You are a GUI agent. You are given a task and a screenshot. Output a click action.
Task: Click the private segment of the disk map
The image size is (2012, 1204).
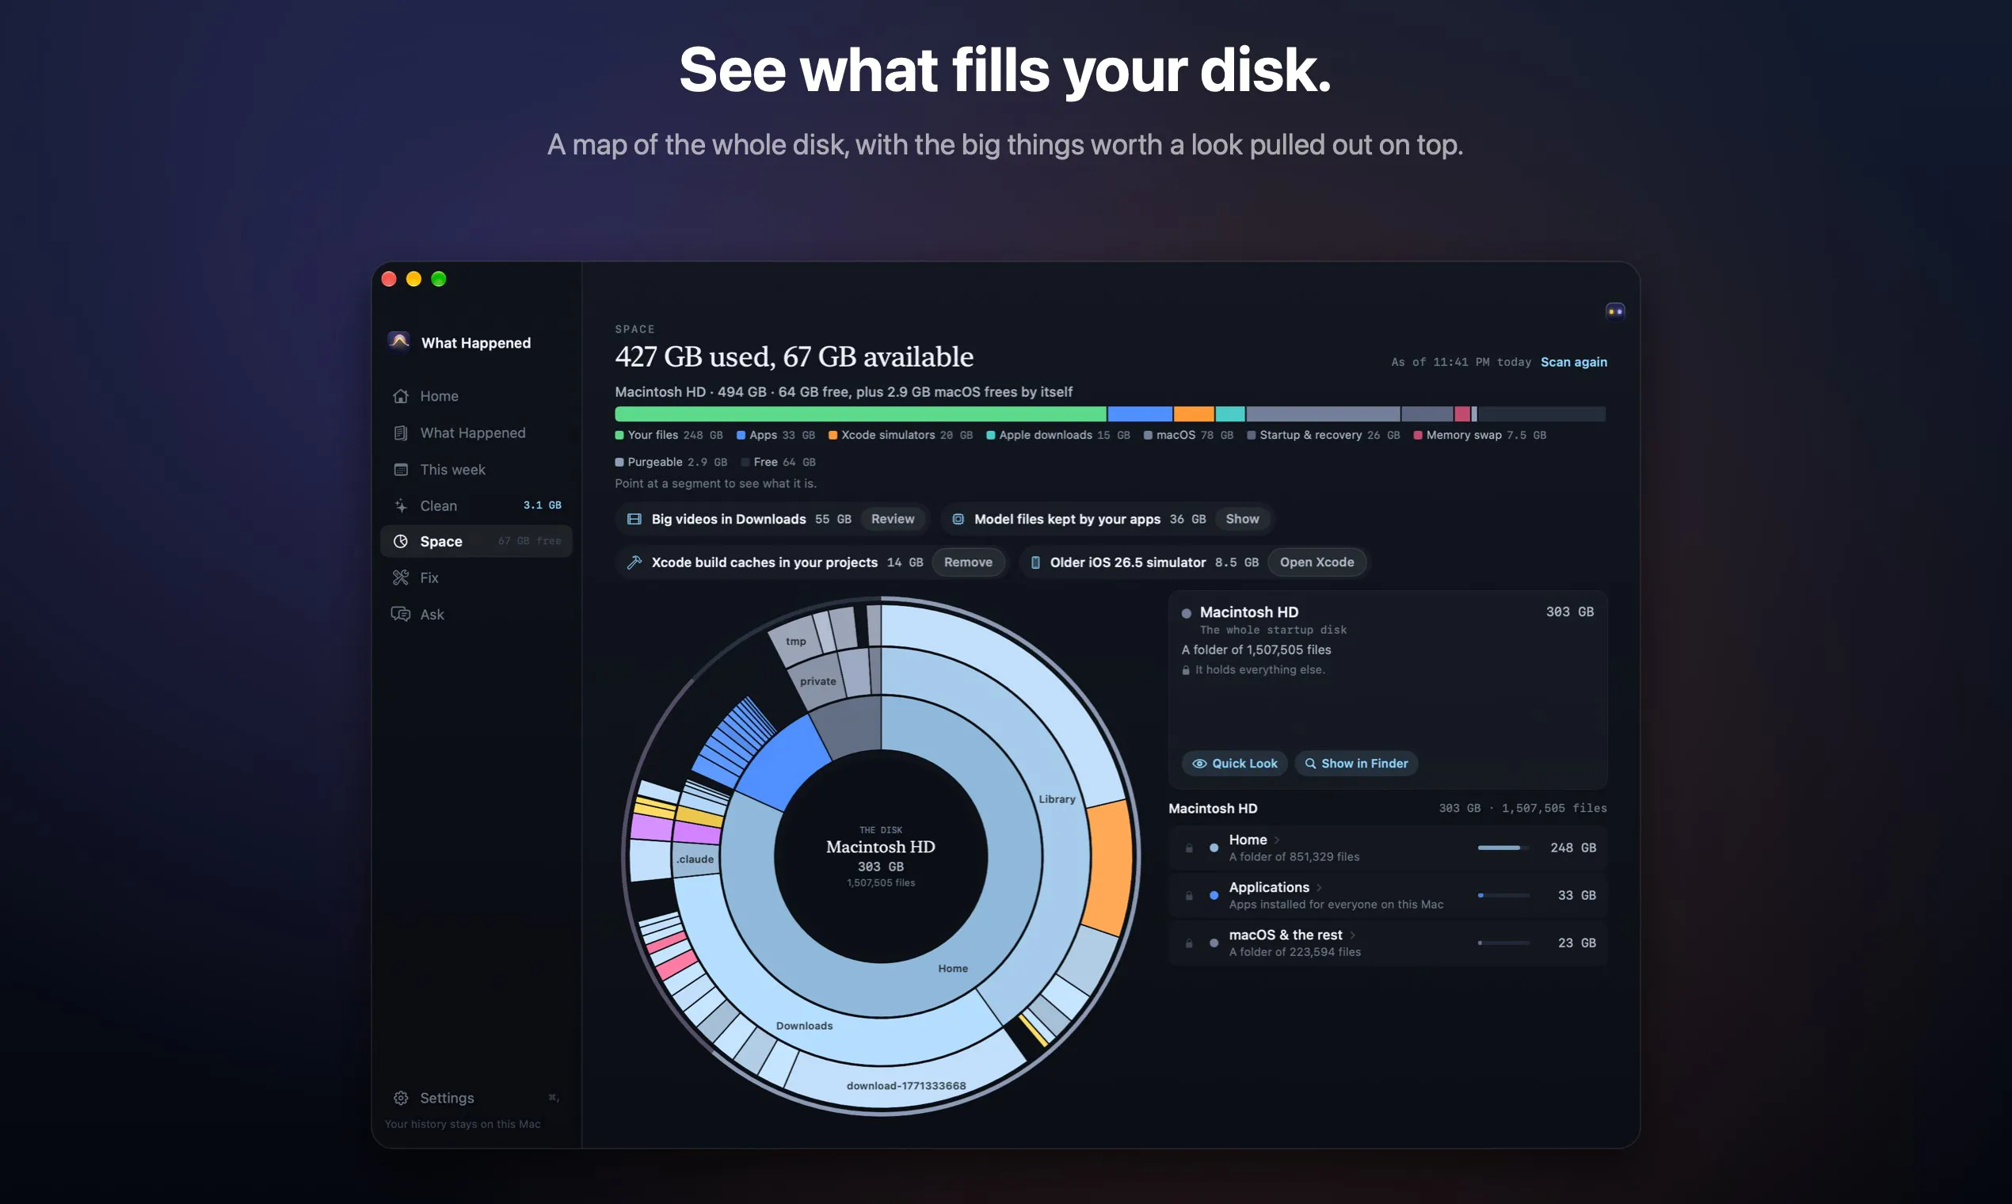click(x=817, y=681)
